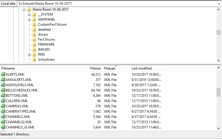Screen dimensions: 222x139
Task: Select the IMAGES folder in tree
Action: tap(44, 49)
